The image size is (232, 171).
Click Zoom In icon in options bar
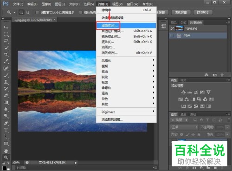[21, 13]
